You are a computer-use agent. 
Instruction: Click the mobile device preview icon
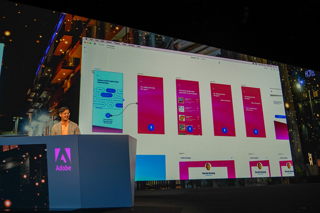[x=271, y=69]
